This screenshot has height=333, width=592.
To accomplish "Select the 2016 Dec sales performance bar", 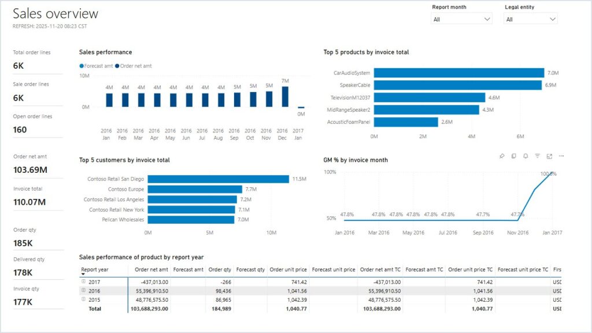I will 285,97.
